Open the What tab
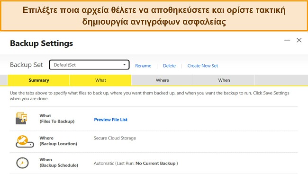Image resolution: width=308 pixels, height=174 pixels. 100,80
